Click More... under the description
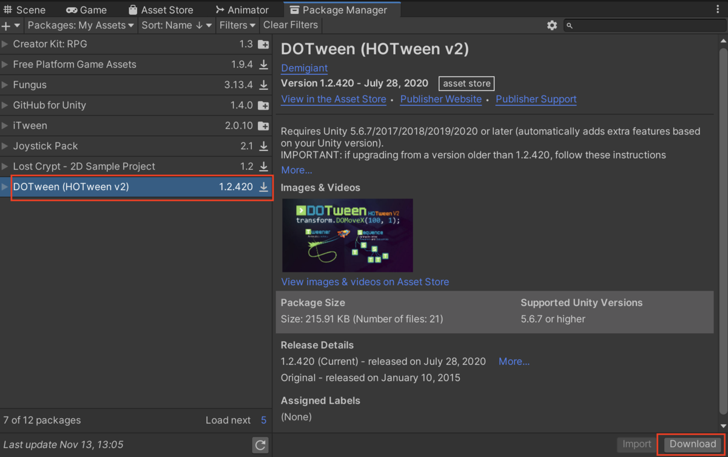The height and width of the screenshot is (457, 728). 297,170
